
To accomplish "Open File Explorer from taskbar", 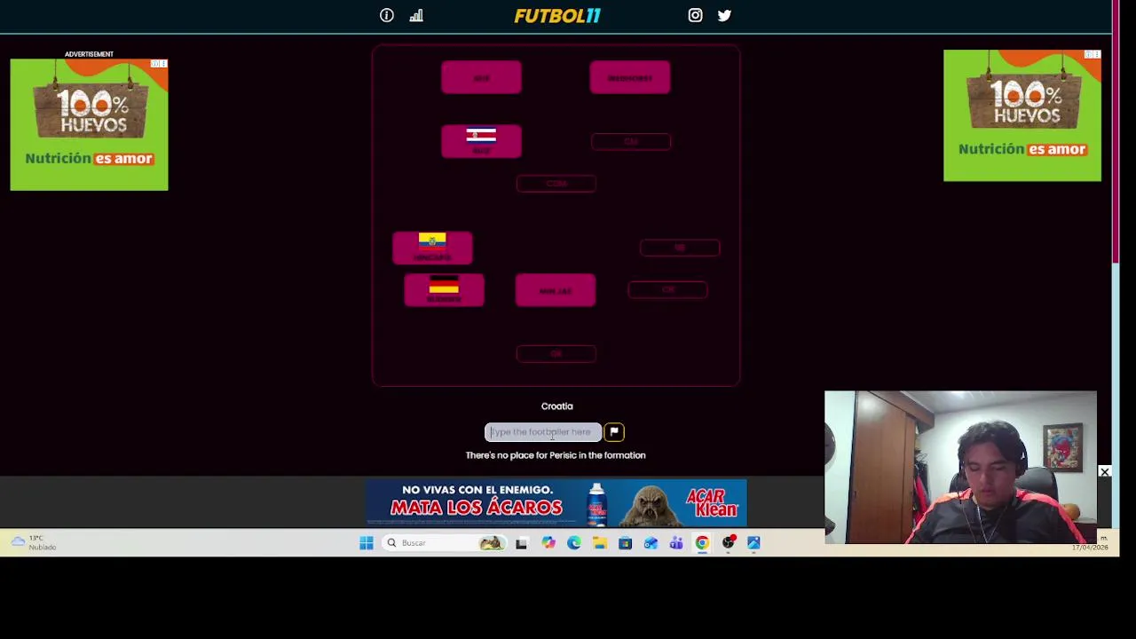I will pos(600,543).
